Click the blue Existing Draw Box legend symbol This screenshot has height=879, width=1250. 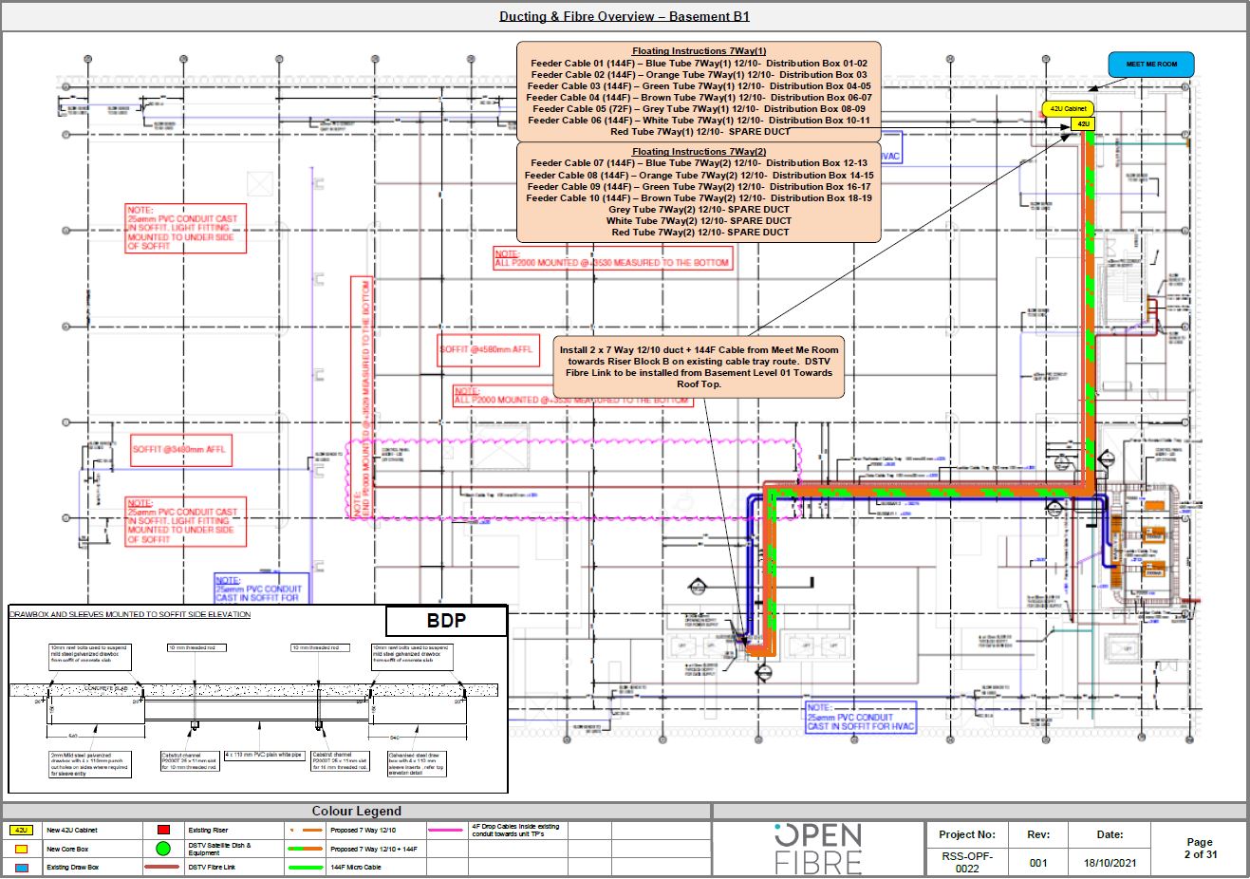point(22,868)
